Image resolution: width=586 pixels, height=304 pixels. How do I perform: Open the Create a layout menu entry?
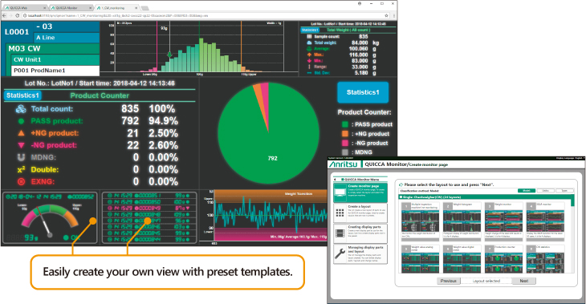click(x=360, y=213)
